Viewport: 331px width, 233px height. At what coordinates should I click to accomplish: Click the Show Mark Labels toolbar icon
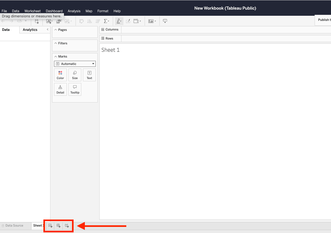(128, 21)
